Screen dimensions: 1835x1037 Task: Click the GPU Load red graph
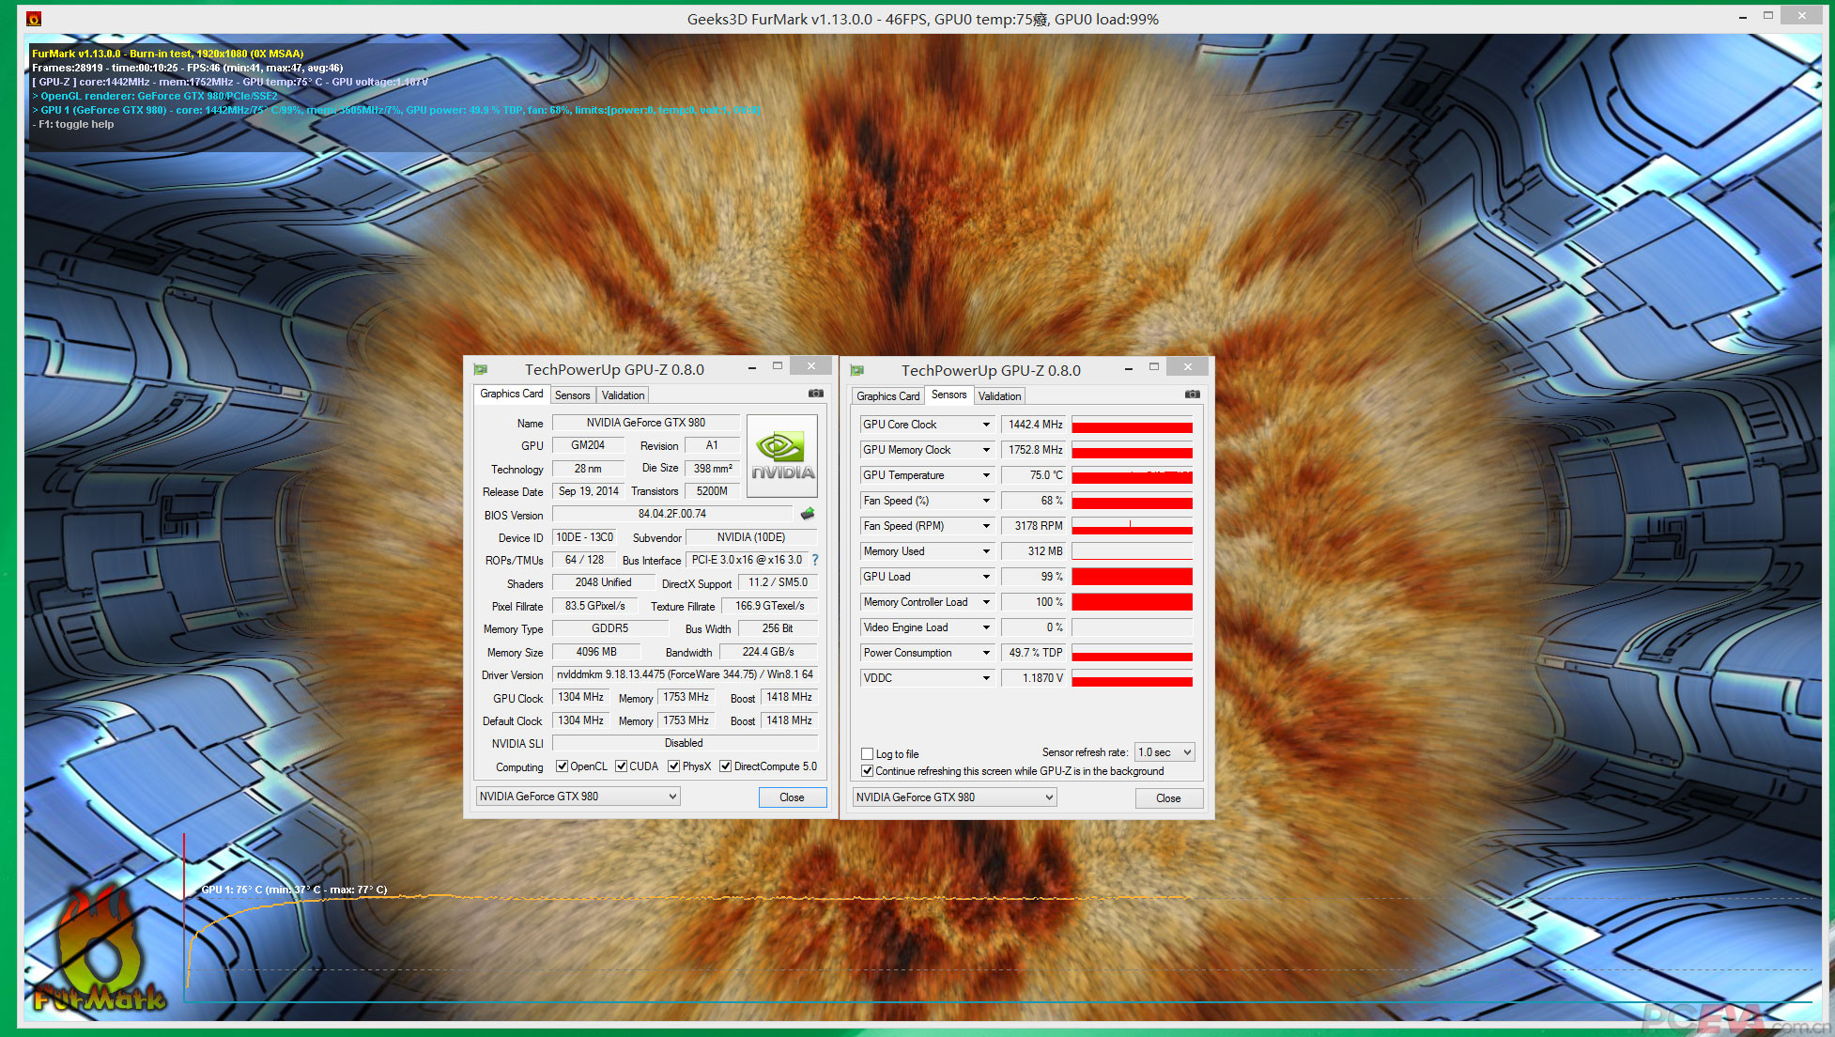(x=1133, y=577)
